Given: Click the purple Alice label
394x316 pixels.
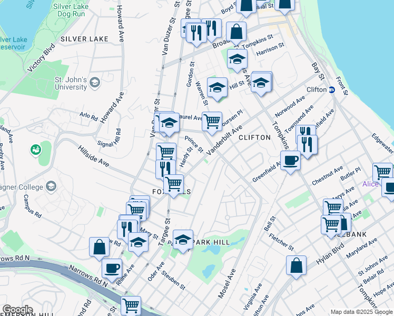Looking at the screenshot, I should point(370,184).
